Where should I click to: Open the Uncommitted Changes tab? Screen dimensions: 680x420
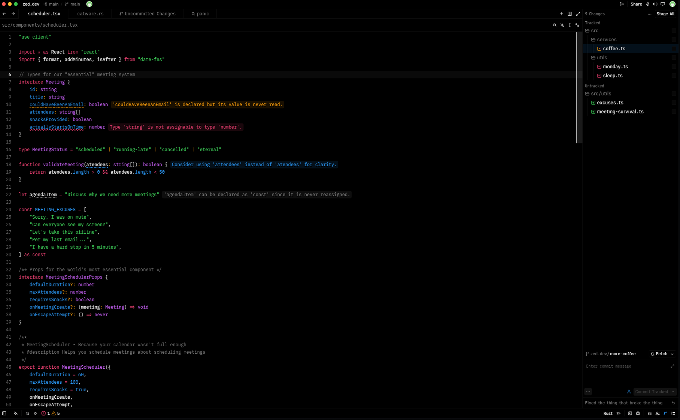pyautogui.click(x=147, y=14)
